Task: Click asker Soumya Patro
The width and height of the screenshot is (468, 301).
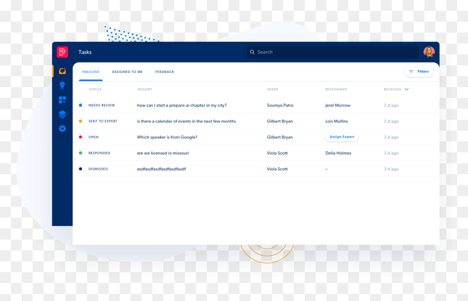Action: (280, 105)
